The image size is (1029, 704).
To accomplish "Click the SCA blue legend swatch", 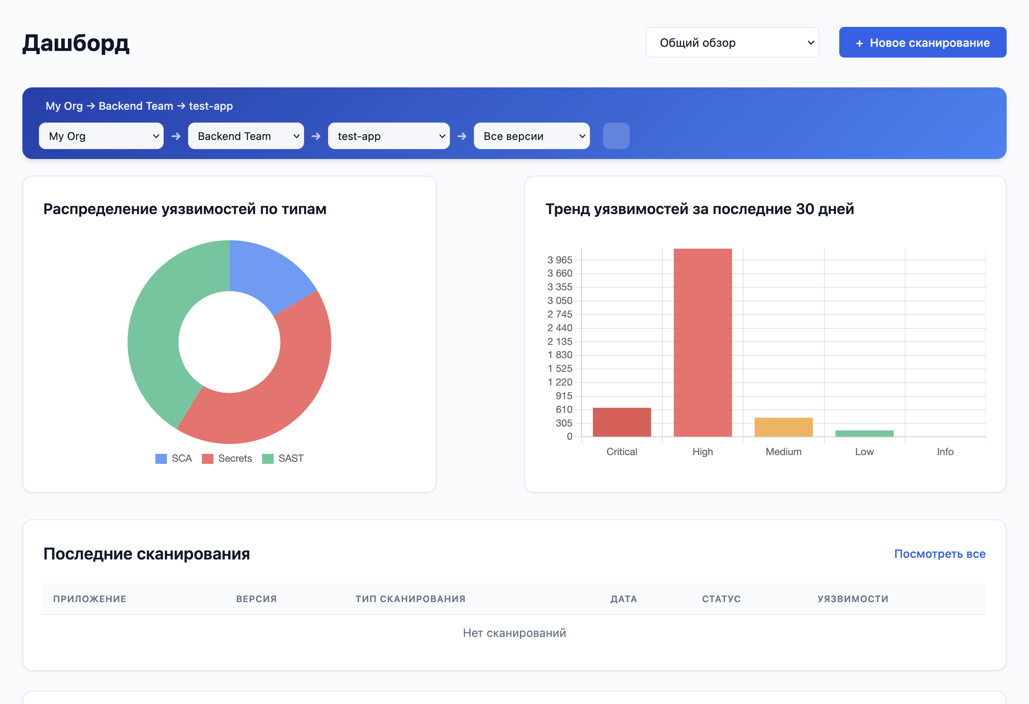I will coord(161,459).
